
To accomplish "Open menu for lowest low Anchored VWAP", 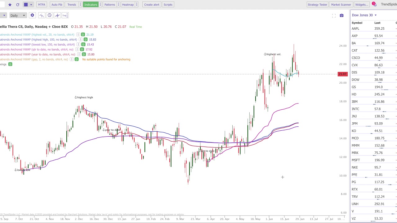I will click(78, 45).
